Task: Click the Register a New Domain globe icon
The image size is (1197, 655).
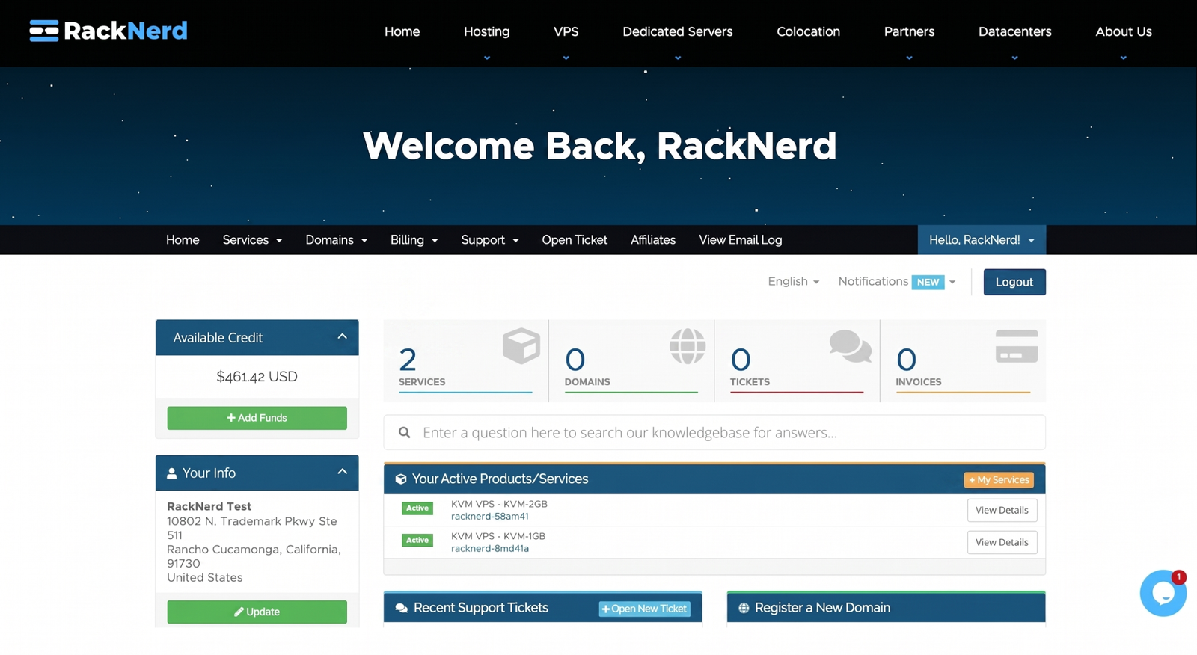Action: [744, 609]
